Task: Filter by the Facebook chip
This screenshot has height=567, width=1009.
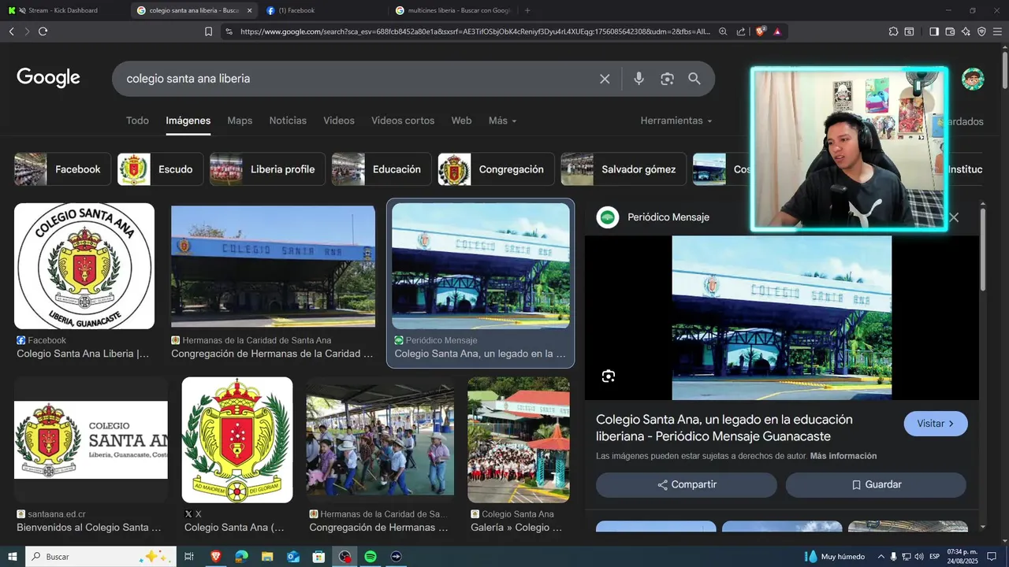Action: tap(62, 169)
